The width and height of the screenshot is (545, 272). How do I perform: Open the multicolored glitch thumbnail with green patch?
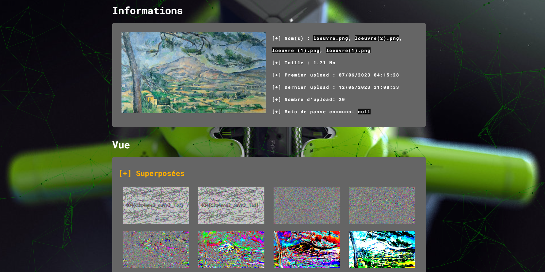231,250
